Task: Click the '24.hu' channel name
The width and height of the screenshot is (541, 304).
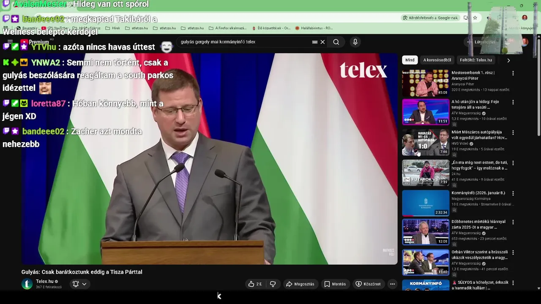Action: pyautogui.click(x=456, y=174)
